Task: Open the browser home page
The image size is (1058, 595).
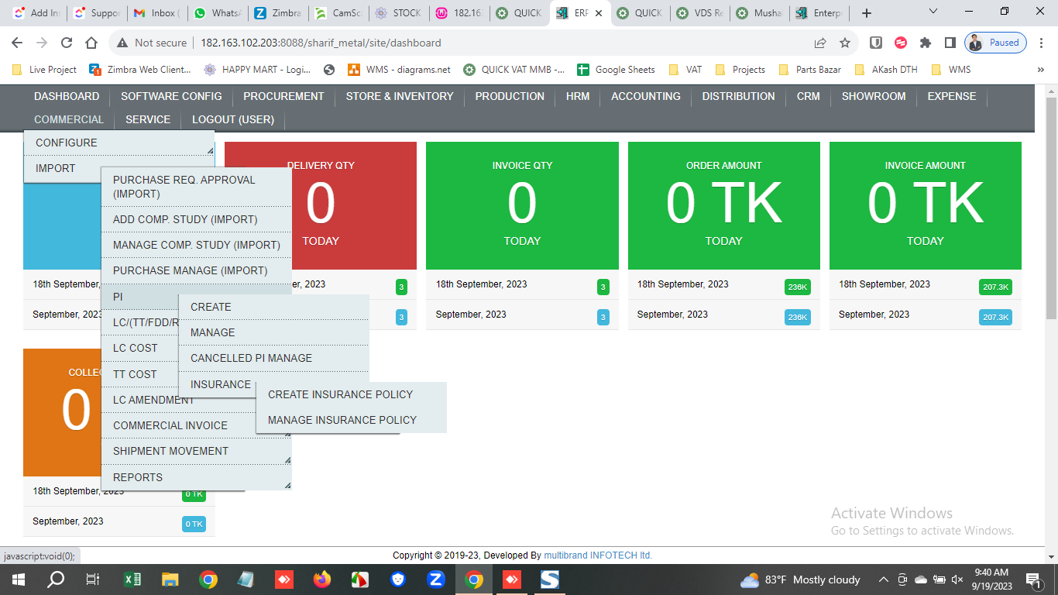Action: (91, 43)
